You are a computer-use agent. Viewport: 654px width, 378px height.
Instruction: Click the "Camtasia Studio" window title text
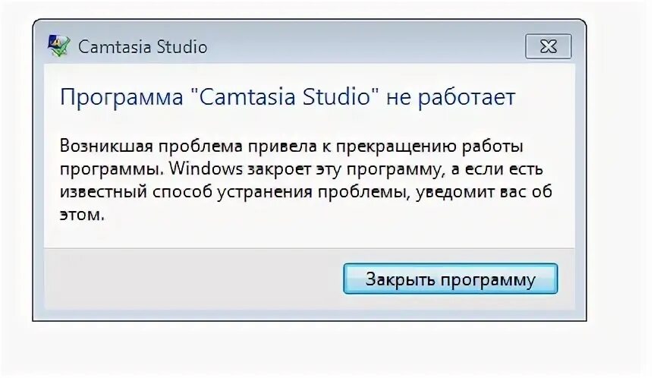pyautogui.click(x=143, y=47)
